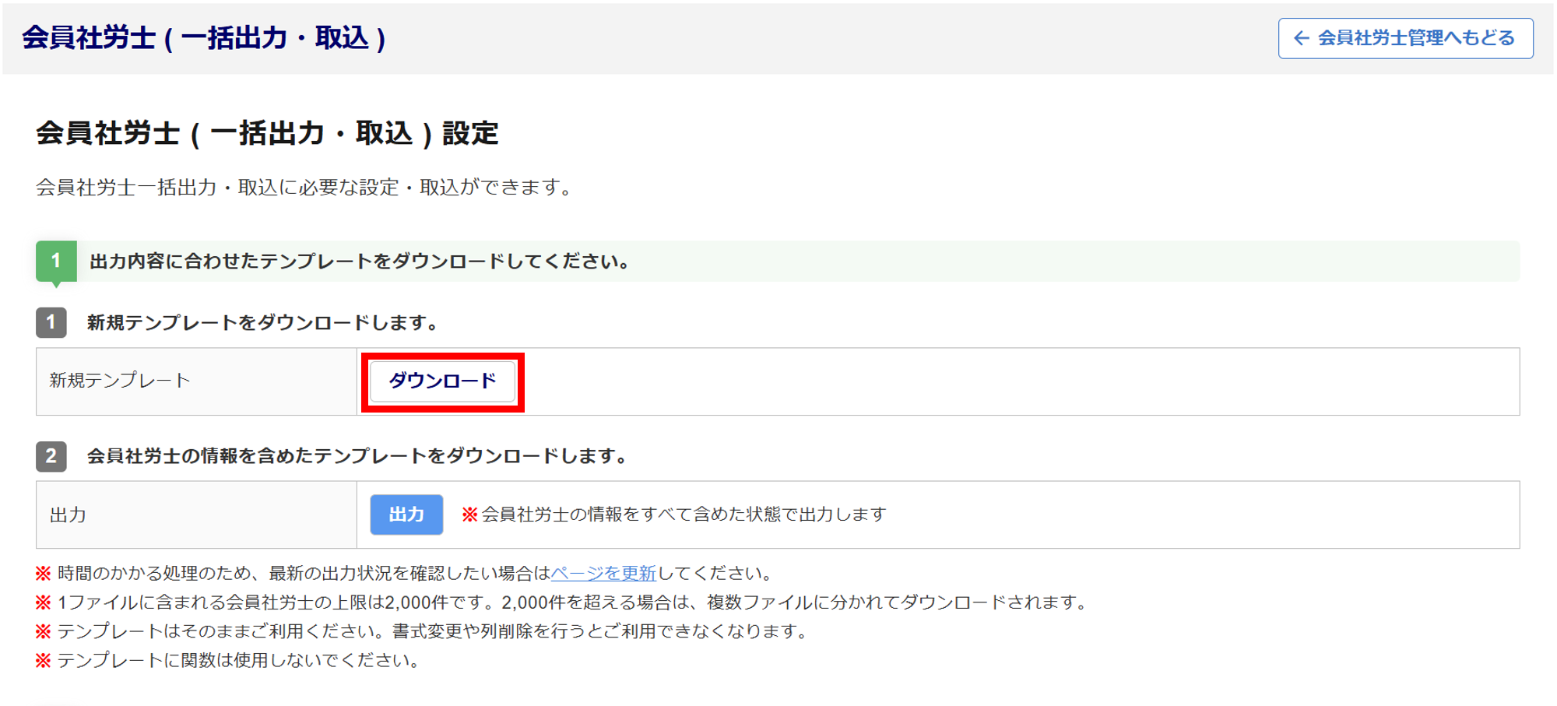Image resolution: width=1557 pixels, height=706 pixels.
Task: Click the heading ending with 設定
Action: 267,133
